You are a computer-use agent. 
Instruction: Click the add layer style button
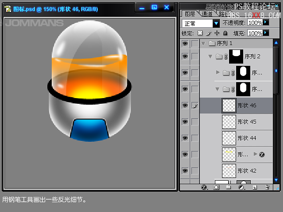204,187
